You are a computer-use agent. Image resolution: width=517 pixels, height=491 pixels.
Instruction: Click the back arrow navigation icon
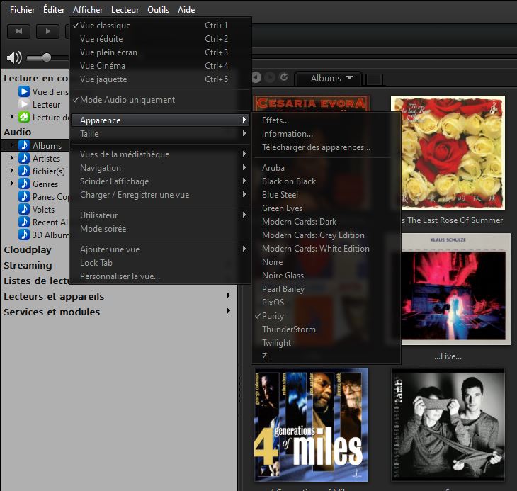tap(257, 77)
